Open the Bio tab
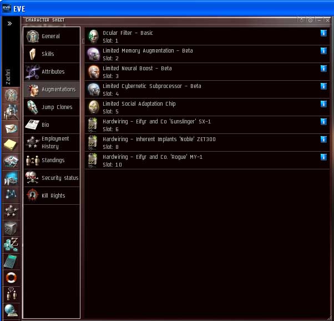 point(52,125)
